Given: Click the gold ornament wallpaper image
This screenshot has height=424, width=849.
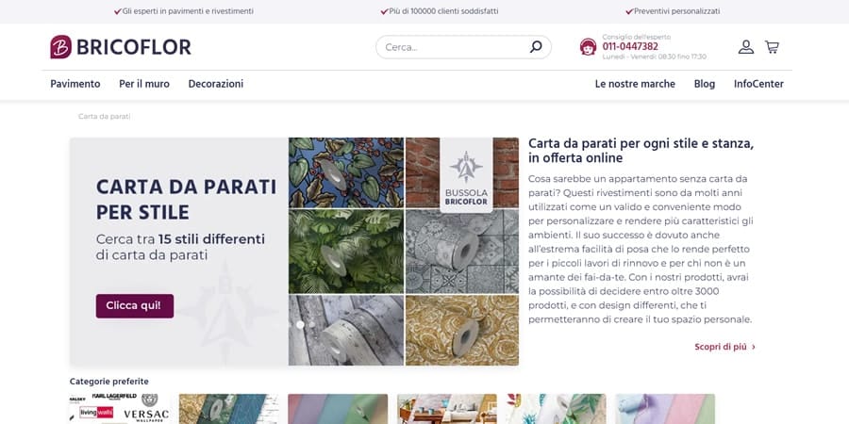Looking at the screenshot, I should 462,330.
